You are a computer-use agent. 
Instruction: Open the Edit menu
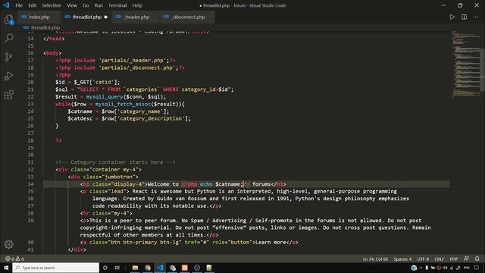point(32,5)
